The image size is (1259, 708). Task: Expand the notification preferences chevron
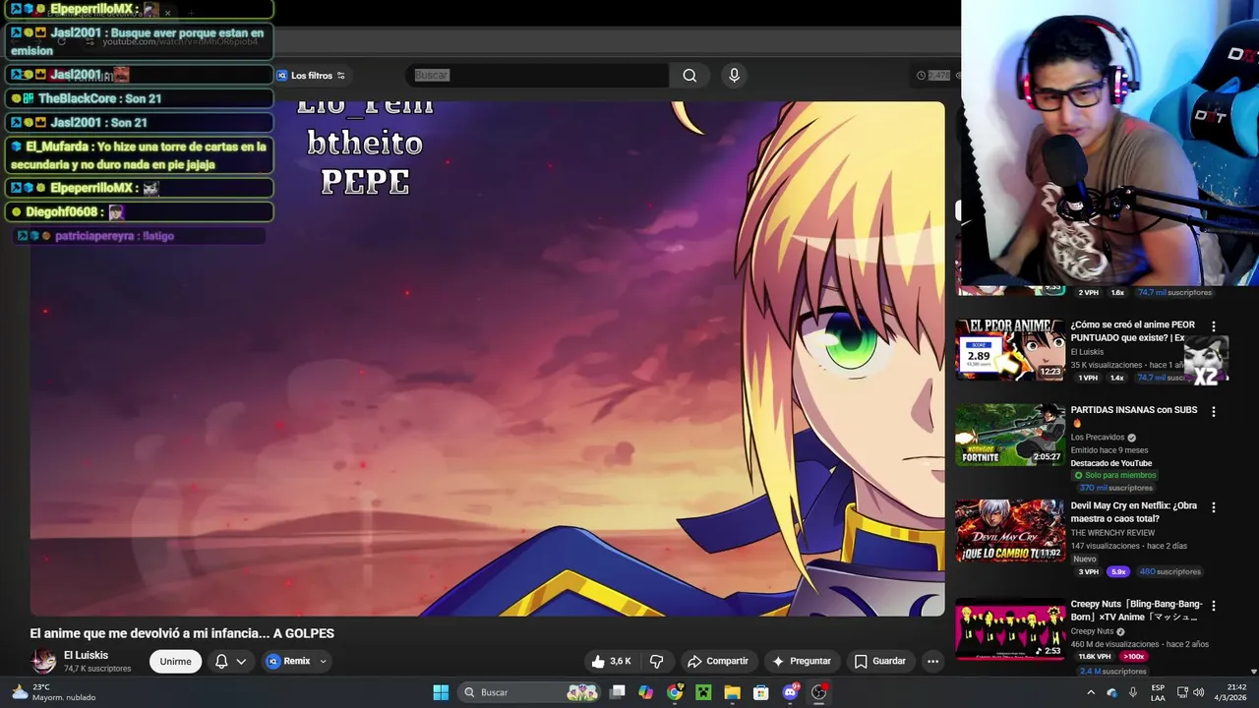[x=241, y=661]
